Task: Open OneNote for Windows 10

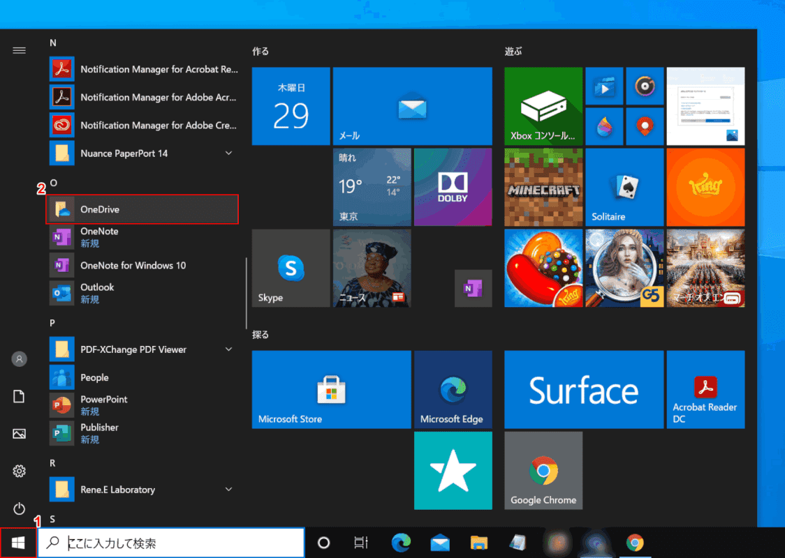Action: pos(142,266)
